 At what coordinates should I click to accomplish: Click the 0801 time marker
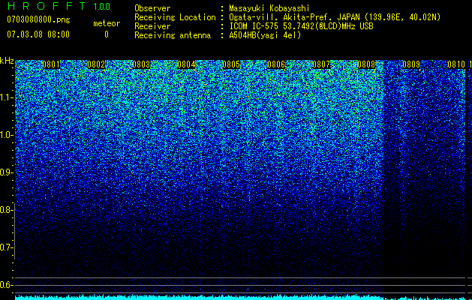[x=51, y=64]
